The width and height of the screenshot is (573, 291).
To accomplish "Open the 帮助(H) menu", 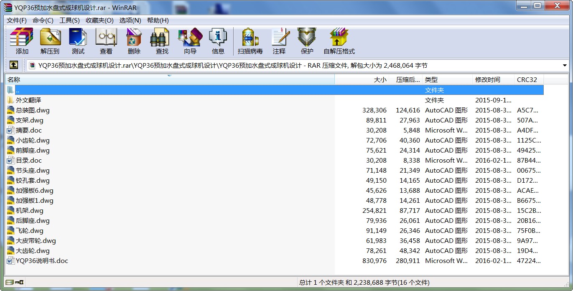I will point(158,20).
